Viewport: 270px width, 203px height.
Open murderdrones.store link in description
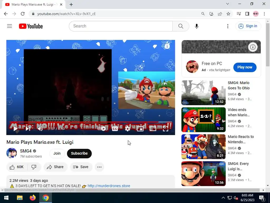click(x=109, y=186)
